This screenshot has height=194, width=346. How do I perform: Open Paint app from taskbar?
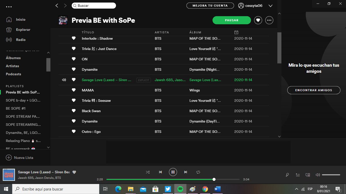click(193, 189)
